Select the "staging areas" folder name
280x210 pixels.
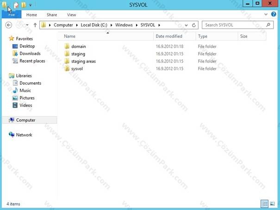point(83,61)
